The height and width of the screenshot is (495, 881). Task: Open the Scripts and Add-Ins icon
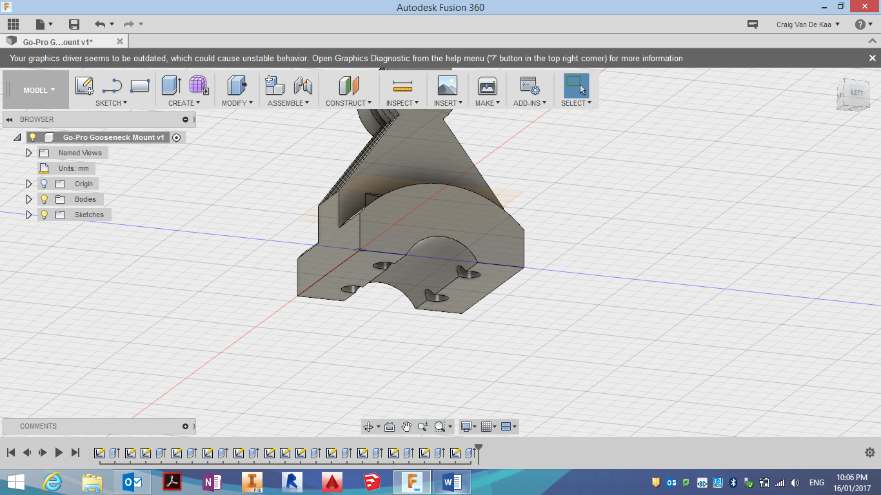pos(530,86)
